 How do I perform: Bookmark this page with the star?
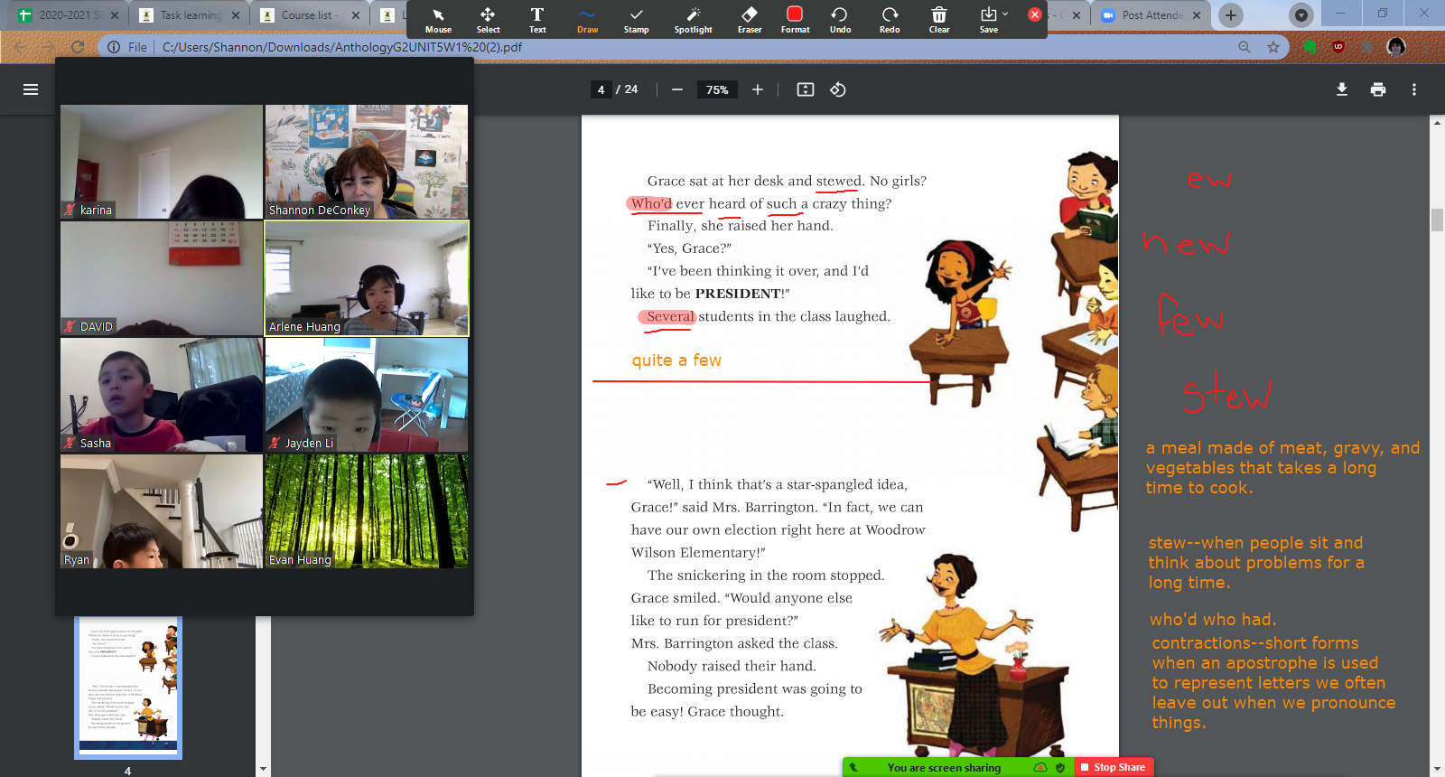[x=1273, y=47]
